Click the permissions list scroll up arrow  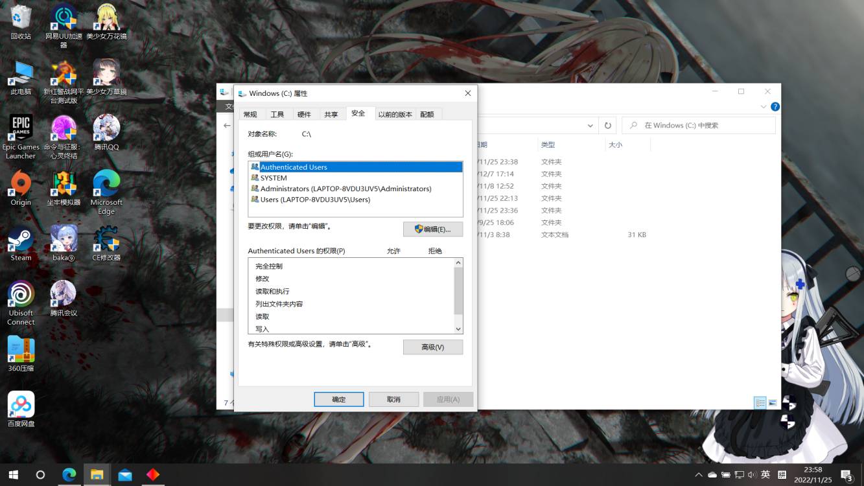point(458,263)
